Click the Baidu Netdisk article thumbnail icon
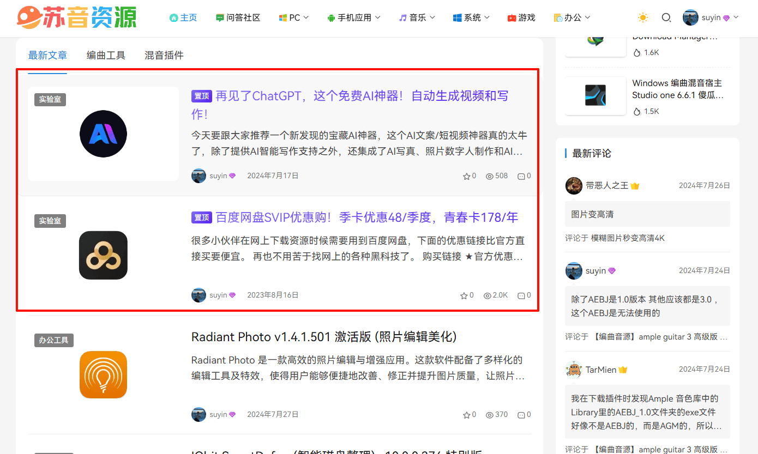The width and height of the screenshot is (758, 454). pos(103,255)
